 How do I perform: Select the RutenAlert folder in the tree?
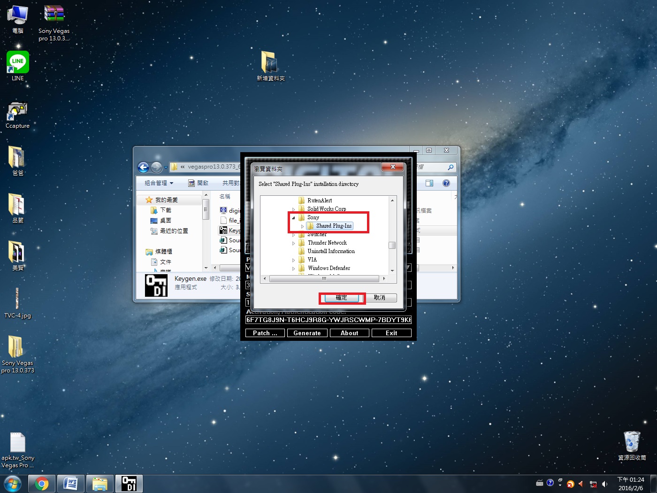320,200
